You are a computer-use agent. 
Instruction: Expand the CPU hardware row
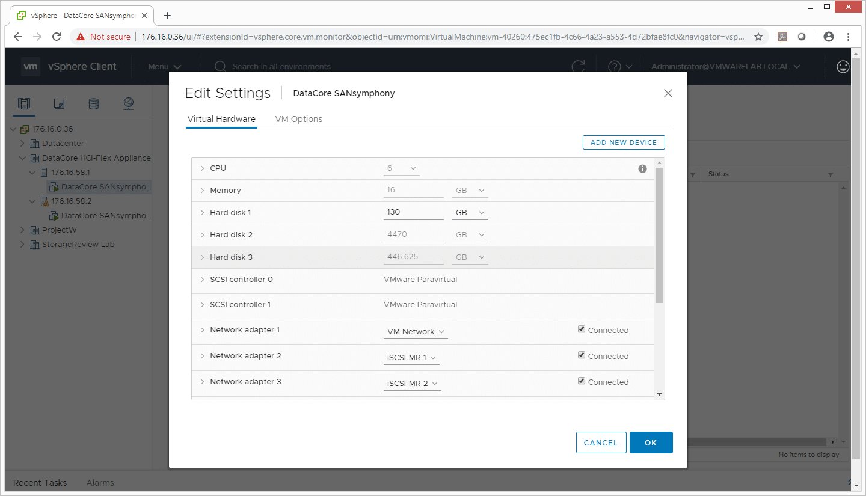coord(202,168)
